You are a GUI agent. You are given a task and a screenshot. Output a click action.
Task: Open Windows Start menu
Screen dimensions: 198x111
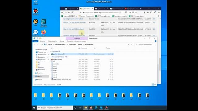(x=34, y=108)
